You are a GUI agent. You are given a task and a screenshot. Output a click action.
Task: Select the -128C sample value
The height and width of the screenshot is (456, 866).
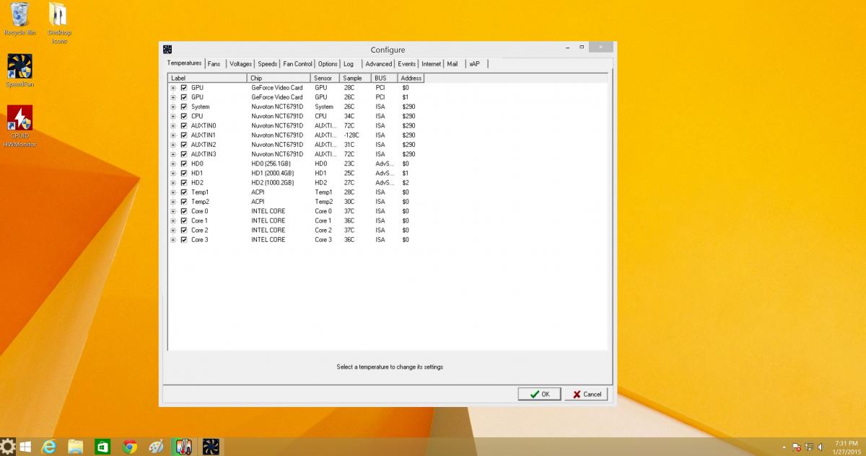[x=352, y=135]
